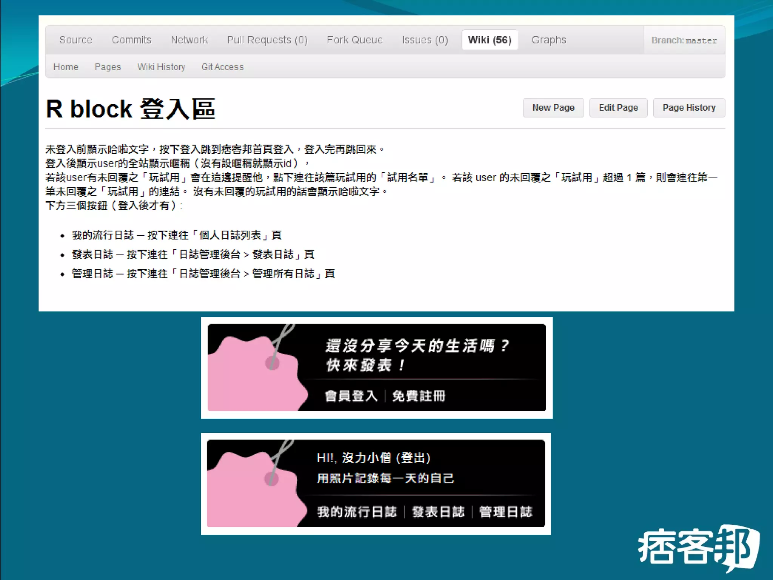Screen dimensions: 773x580
Task: Click 免費註冊 in the first banner
Action: [x=419, y=396]
